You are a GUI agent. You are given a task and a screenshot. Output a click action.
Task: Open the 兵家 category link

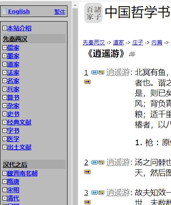pyautogui.click(x=13, y=89)
